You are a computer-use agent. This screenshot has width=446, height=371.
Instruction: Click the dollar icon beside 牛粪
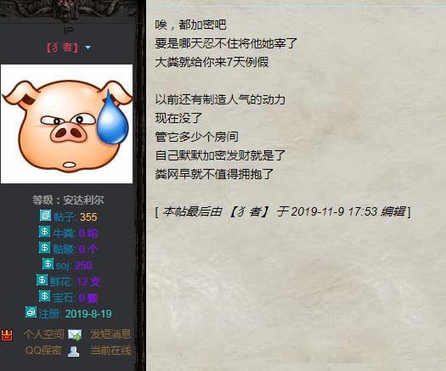(45, 232)
